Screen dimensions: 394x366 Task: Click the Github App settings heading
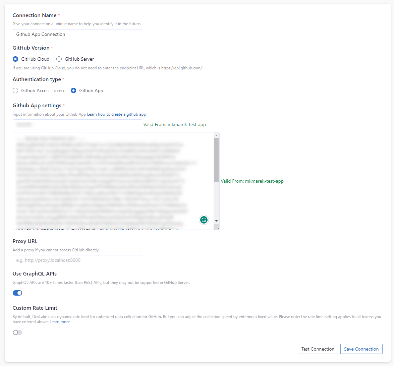[x=37, y=106]
